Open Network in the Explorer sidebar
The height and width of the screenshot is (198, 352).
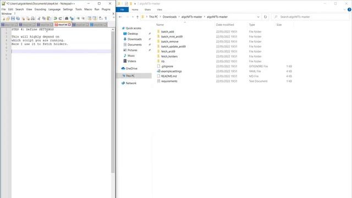(131, 83)
